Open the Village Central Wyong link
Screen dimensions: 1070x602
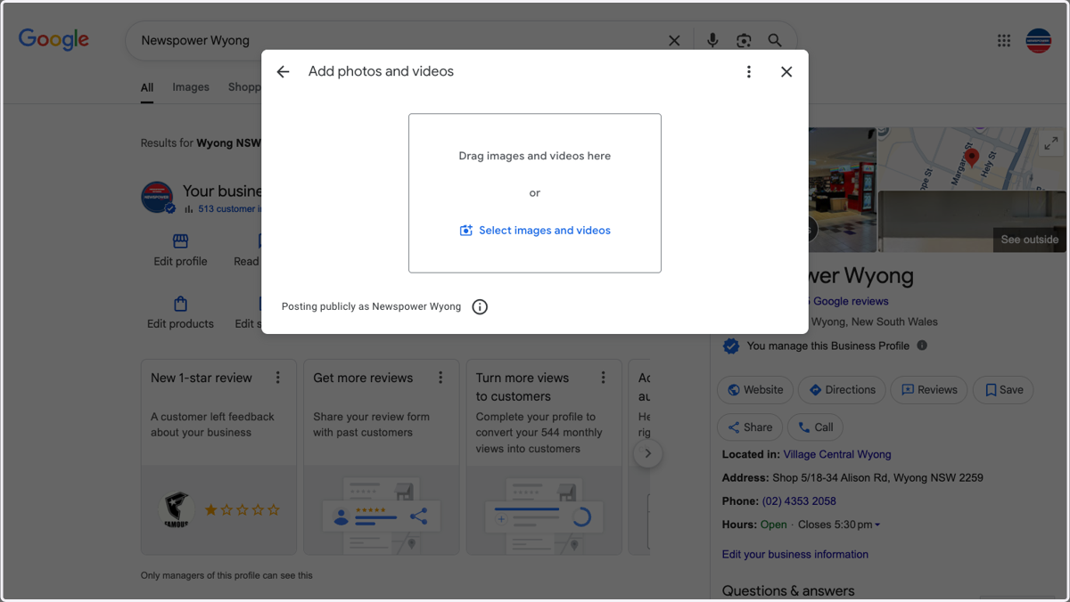(x=837, y=454)
